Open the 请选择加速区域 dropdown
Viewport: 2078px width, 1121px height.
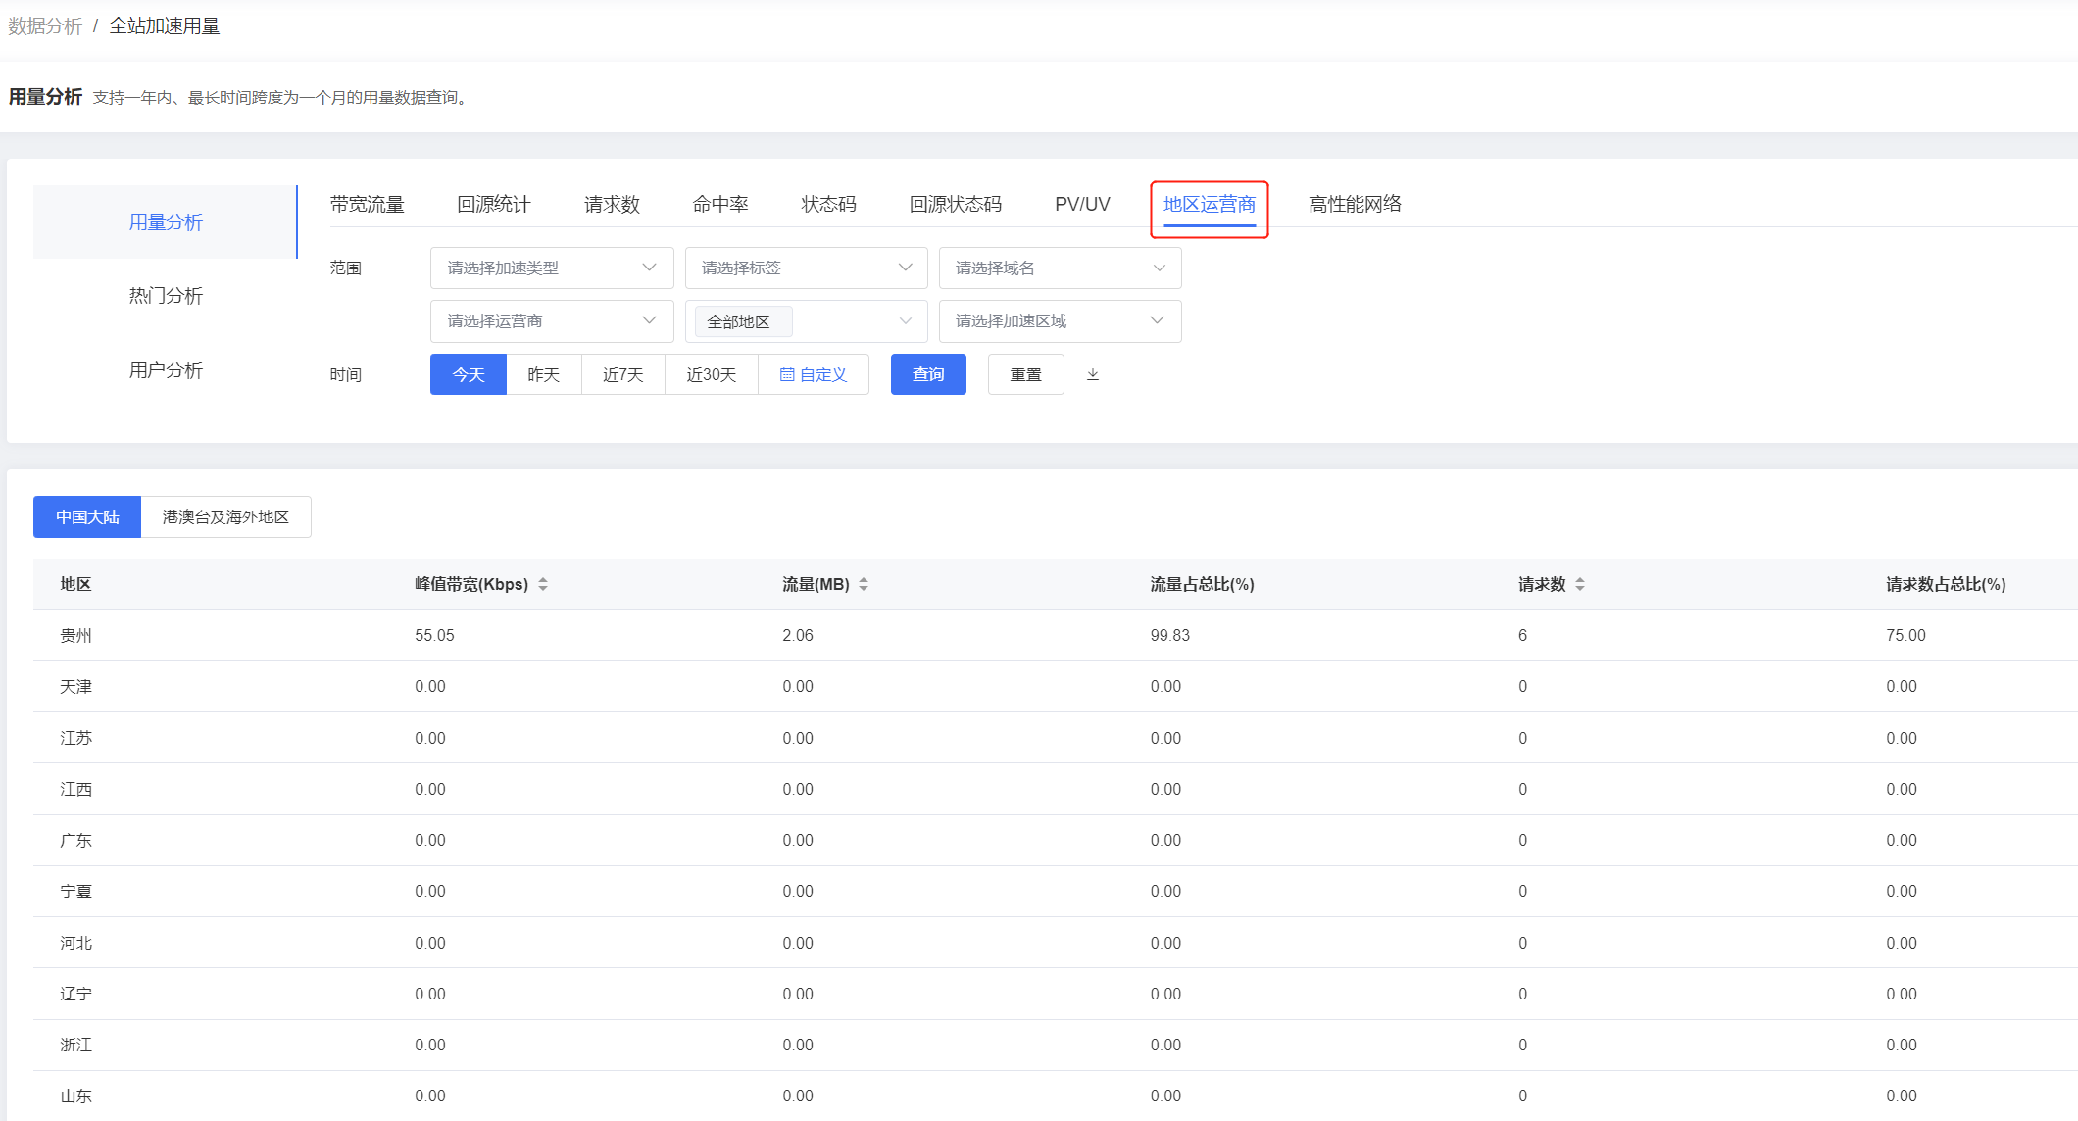point(1061,321)
